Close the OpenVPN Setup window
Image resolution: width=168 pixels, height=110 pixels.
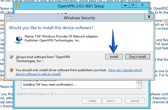coord(142,5)
